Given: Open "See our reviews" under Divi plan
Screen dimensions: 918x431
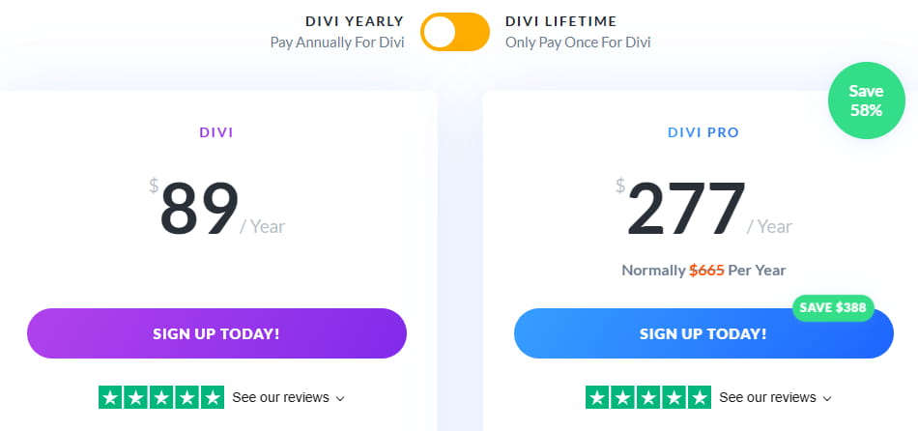Looking at the screenshot, I should click(x=280, y=397).
